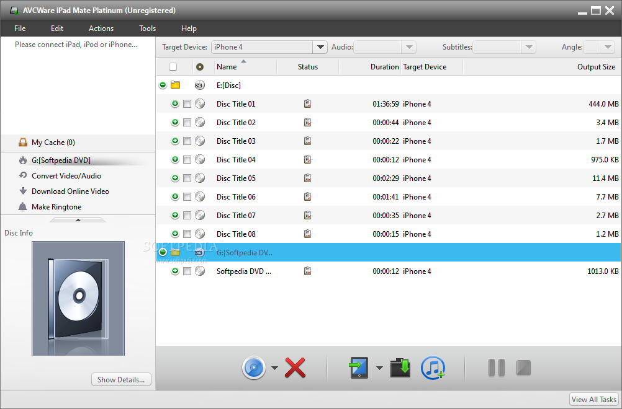This screenshot has width=622, height=409.
Task: Click the disc icon in the column header
Action: (200, 67)
